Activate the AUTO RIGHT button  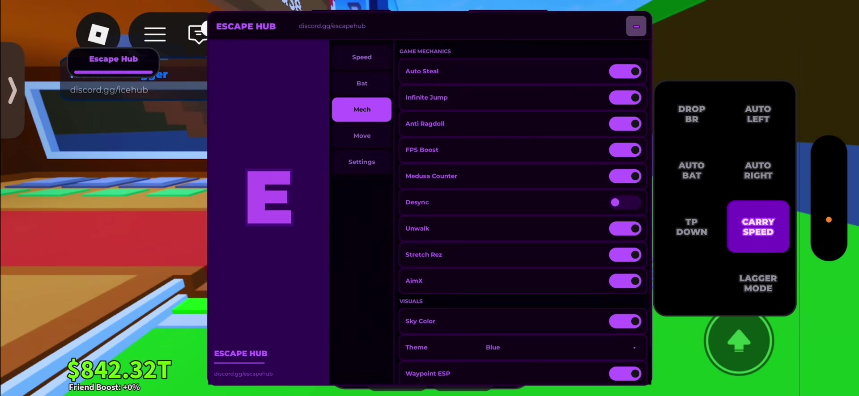[x=758, y=170]
